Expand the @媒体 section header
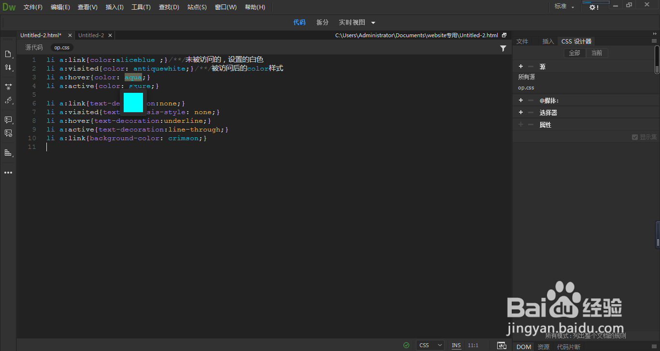The image size is (660, 351). click(549, 100)
